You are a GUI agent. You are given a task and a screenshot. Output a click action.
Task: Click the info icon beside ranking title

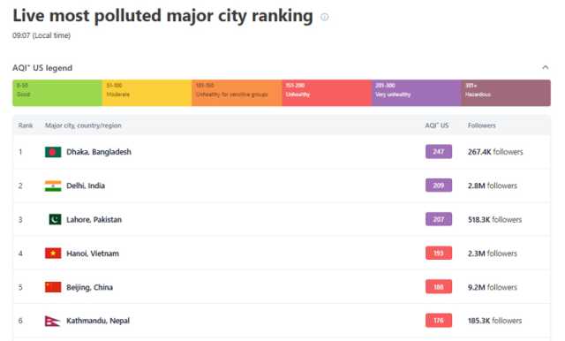point(324,17)
